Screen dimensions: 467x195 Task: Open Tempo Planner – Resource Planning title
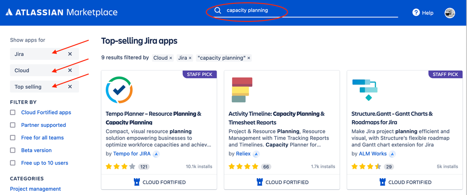[153, 118]
